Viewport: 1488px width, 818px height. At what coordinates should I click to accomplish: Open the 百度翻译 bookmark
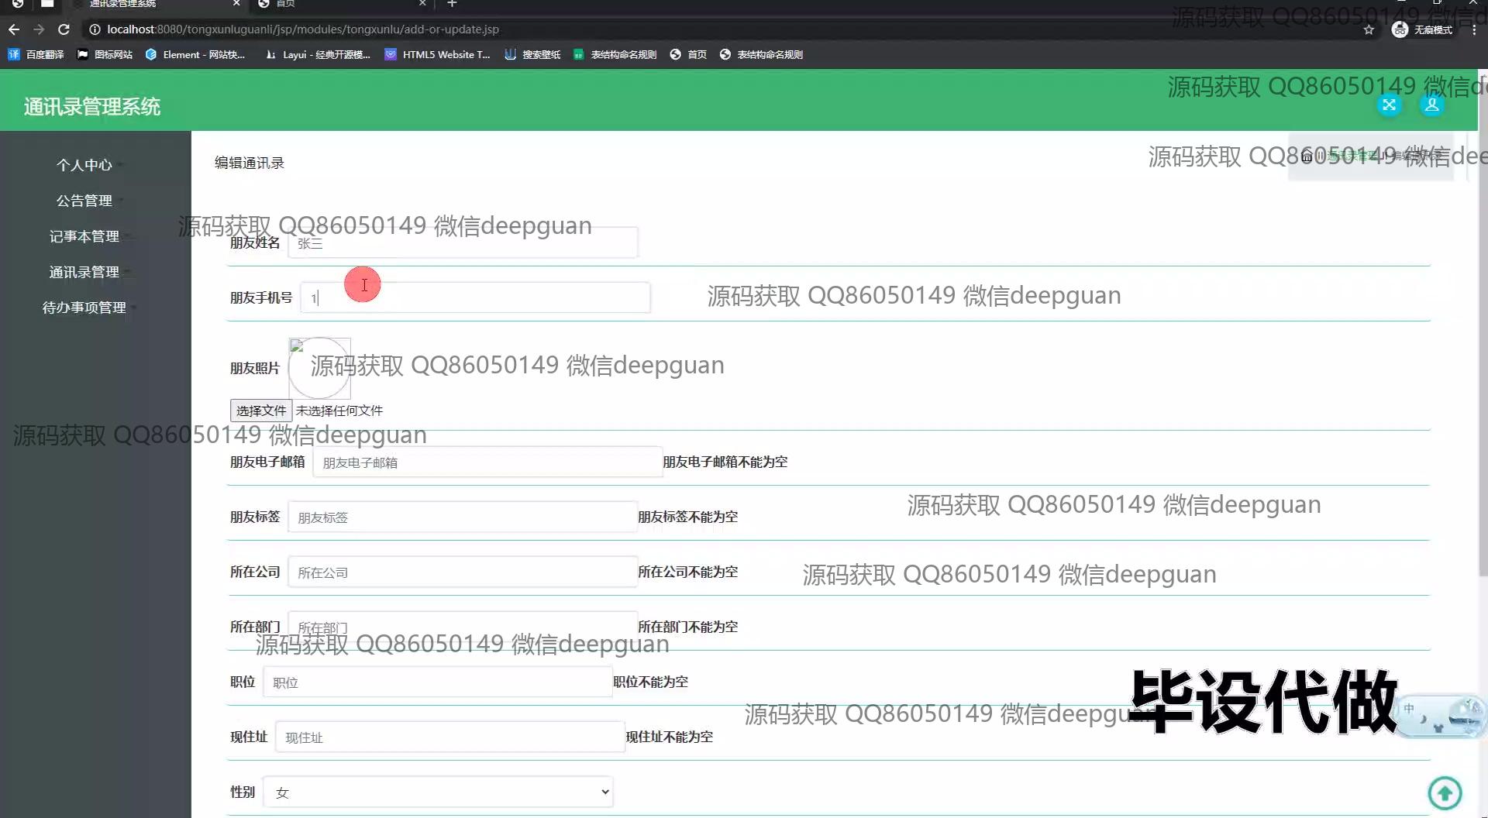point(35,54)
